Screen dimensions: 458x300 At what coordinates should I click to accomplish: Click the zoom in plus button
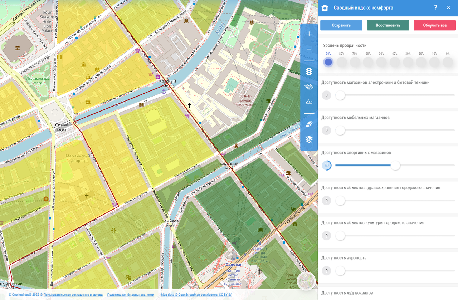[x=309, y=34]
